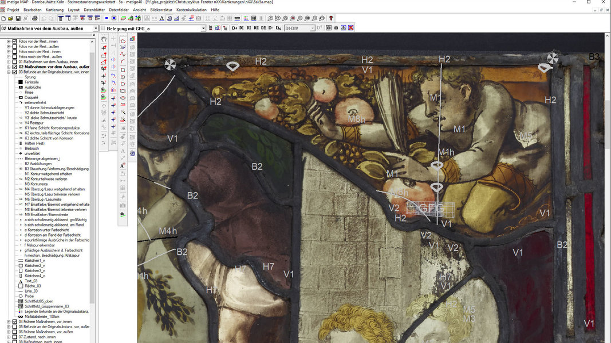
Task: Open the Kartierung menu
Action: (x=54, y=10)
